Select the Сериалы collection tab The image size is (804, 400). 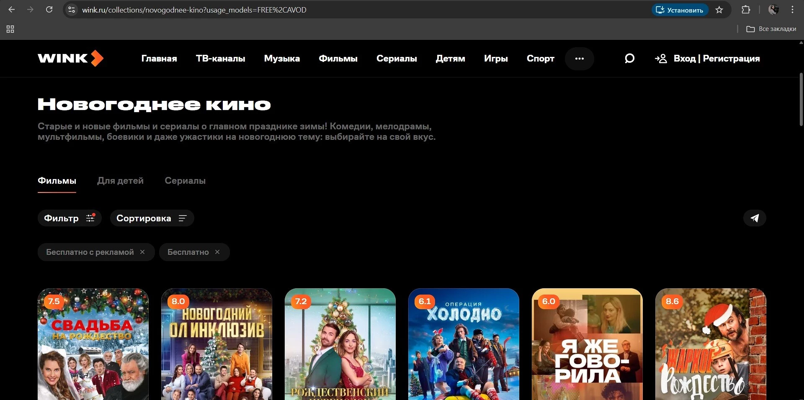185,181
